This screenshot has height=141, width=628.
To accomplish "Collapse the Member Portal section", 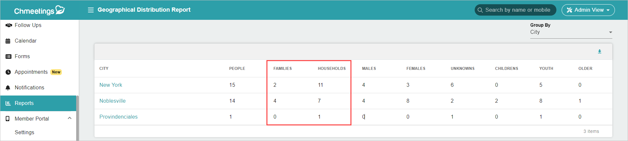I will click(70, 118).
